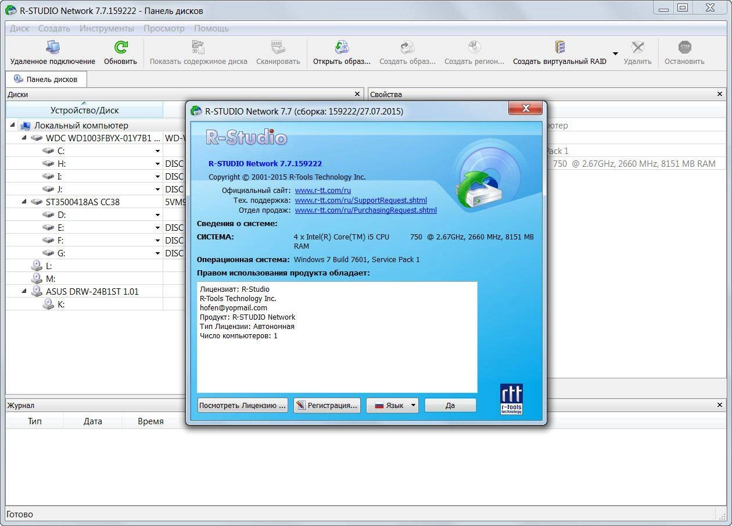Image resolution: width=732 pixels, height=526 pixels.
Task: Open the Tools (Инструменты) menu
Action: [107, 28]
